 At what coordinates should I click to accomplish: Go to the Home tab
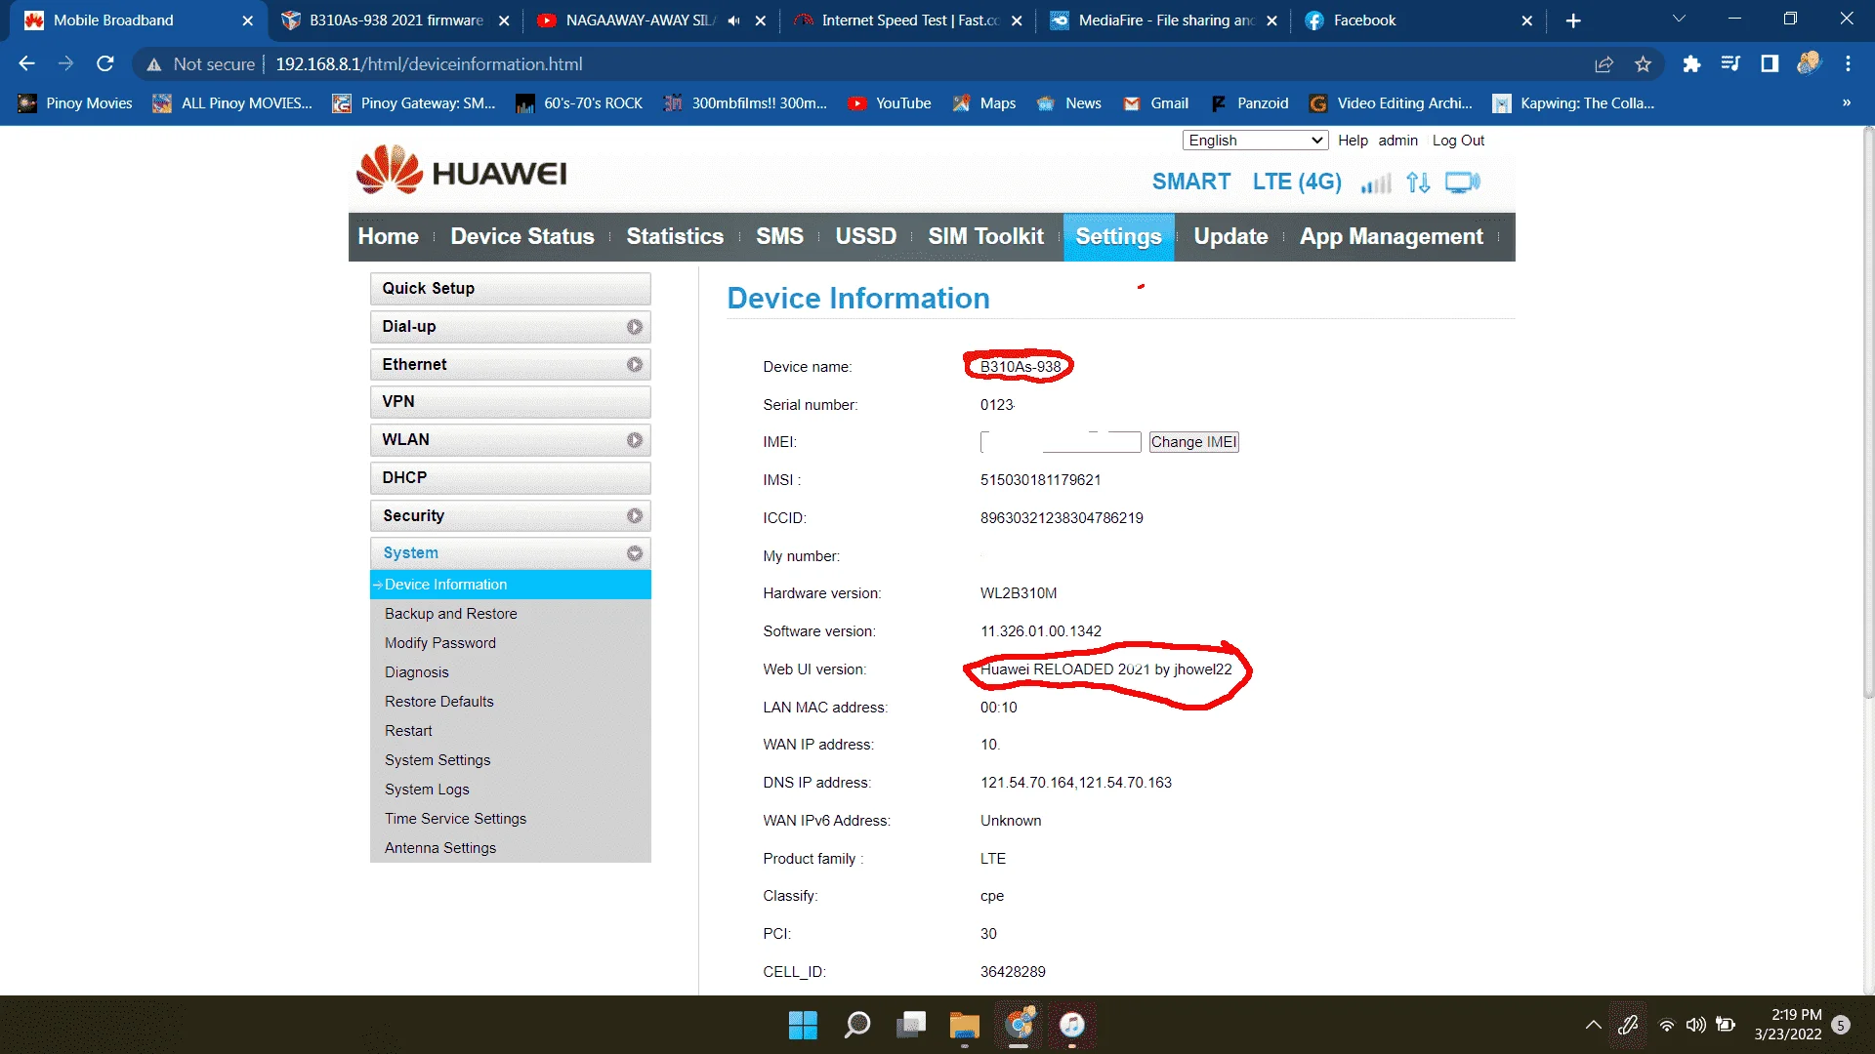click(x=388, y=237)
